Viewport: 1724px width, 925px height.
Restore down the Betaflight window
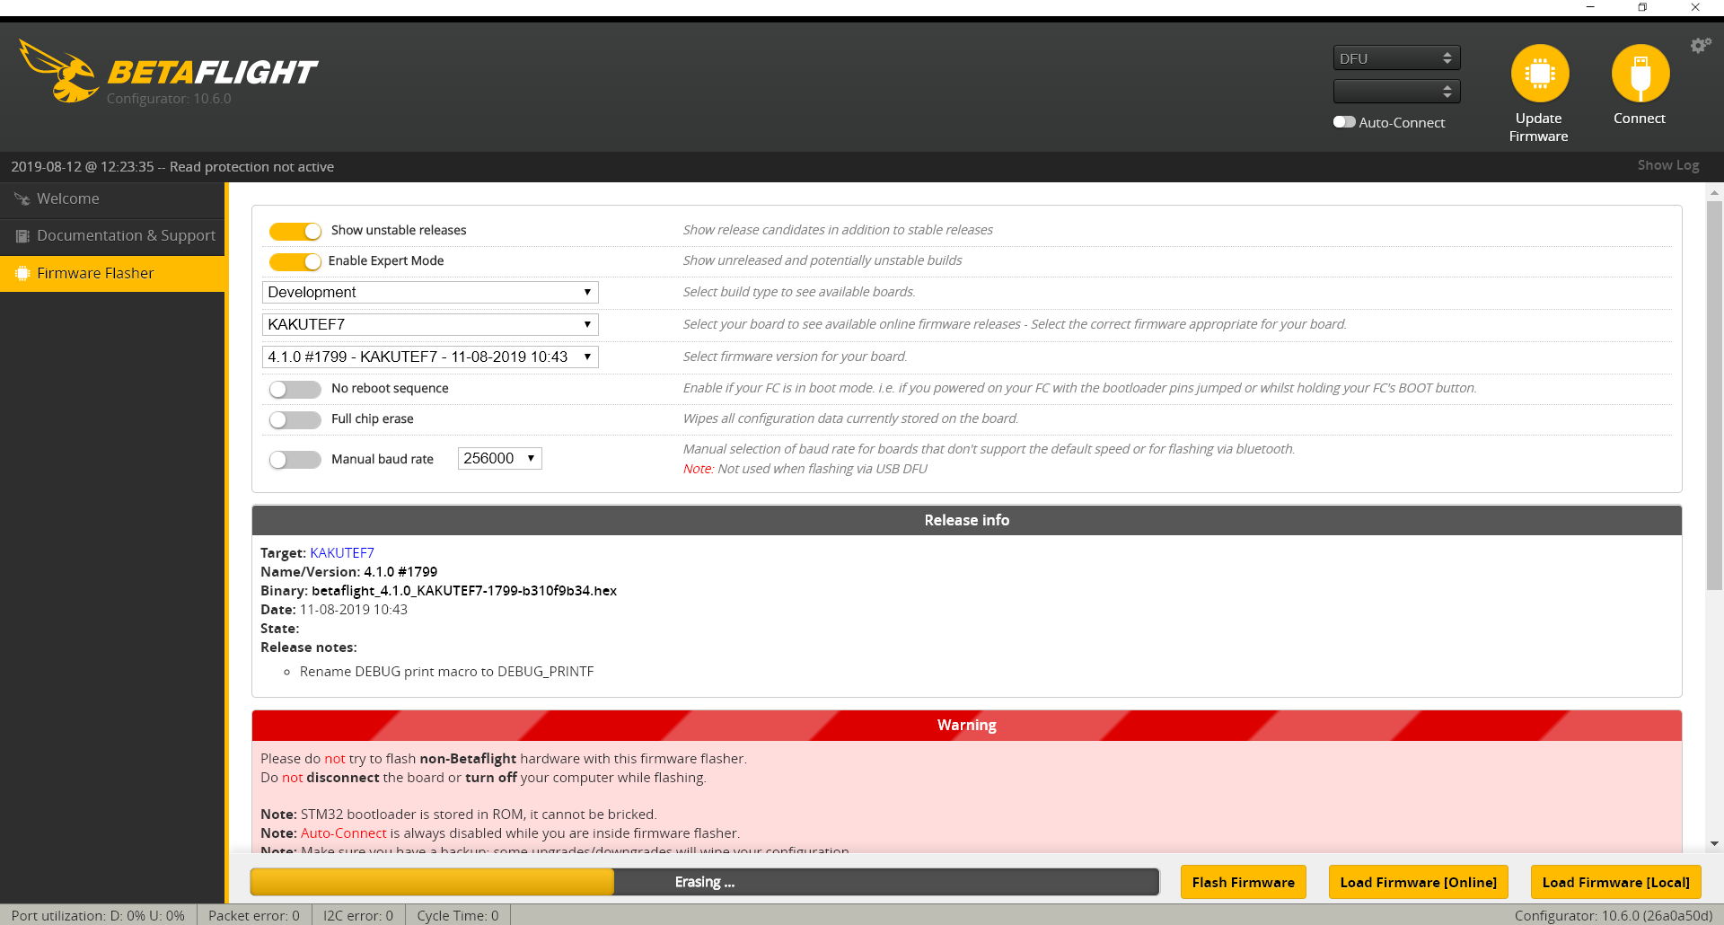pyautogui.click(x=1642, y=7)
